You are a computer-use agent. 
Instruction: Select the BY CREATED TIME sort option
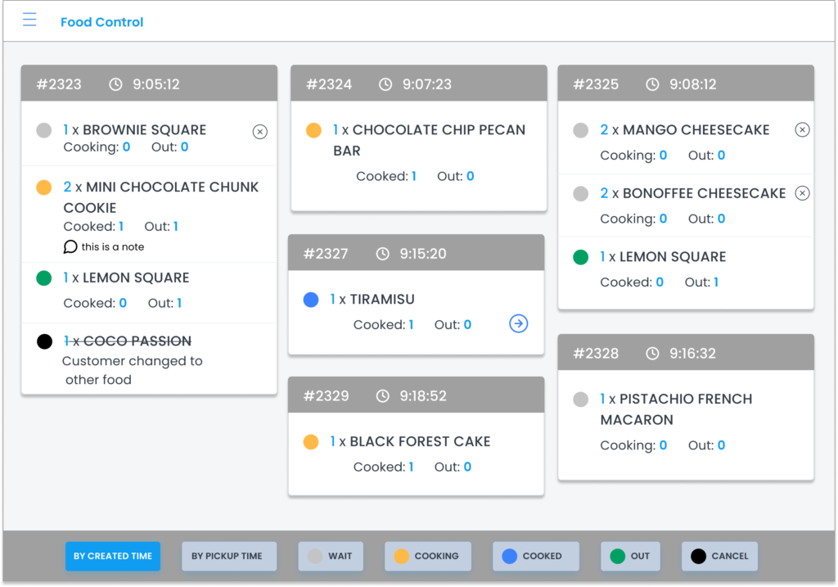click(113, 556)
